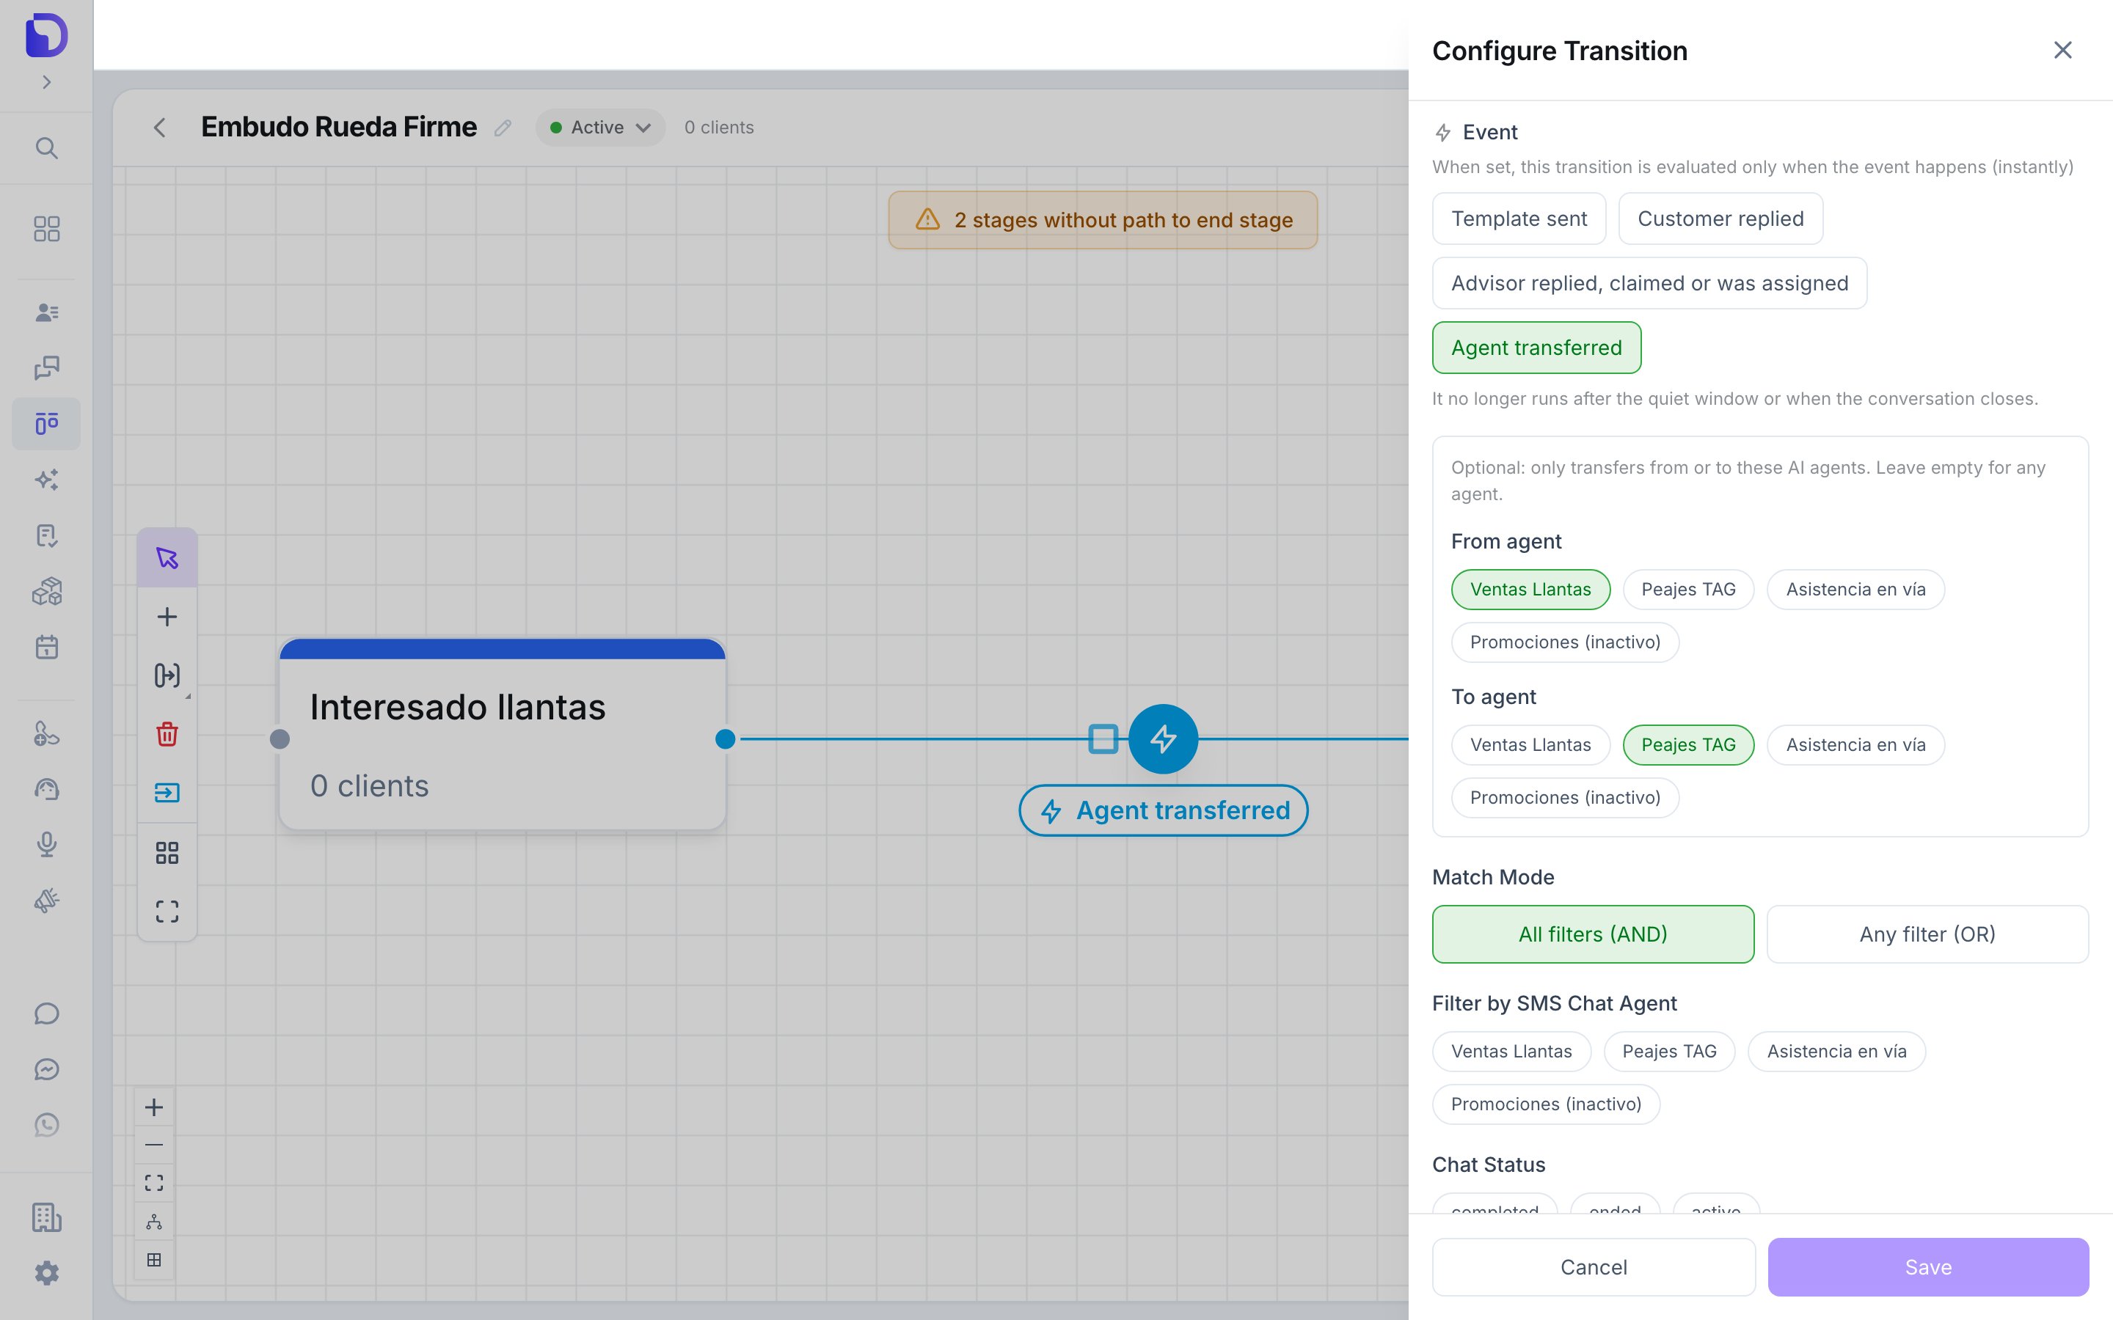Click the pencil icon to rename funnel

pos(502,128)
